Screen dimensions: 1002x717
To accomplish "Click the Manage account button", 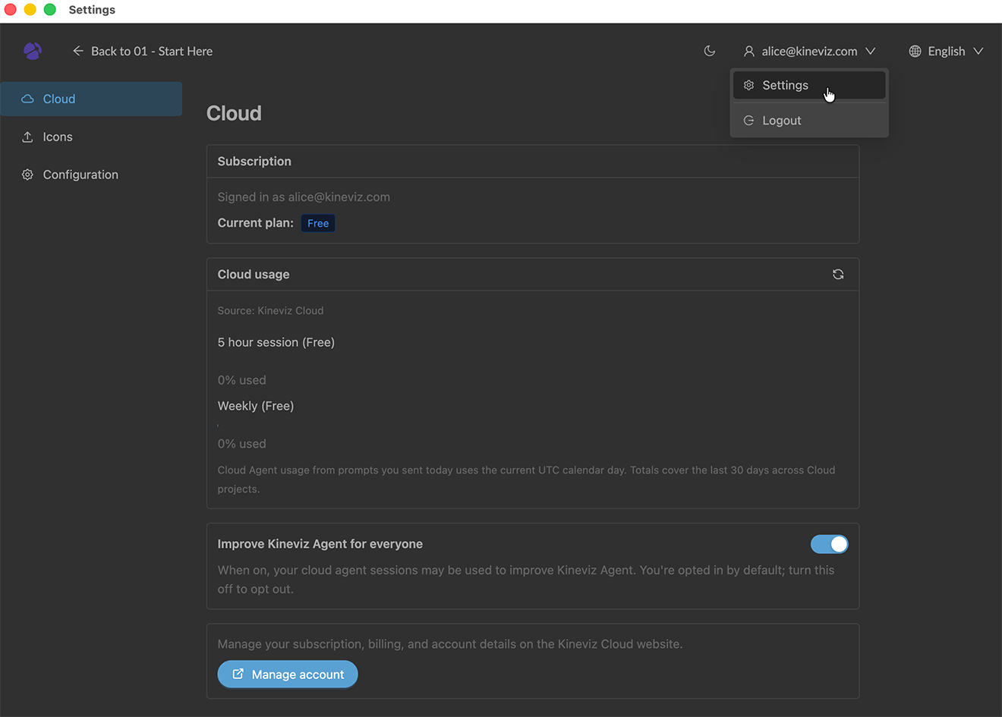I will 288,674.
